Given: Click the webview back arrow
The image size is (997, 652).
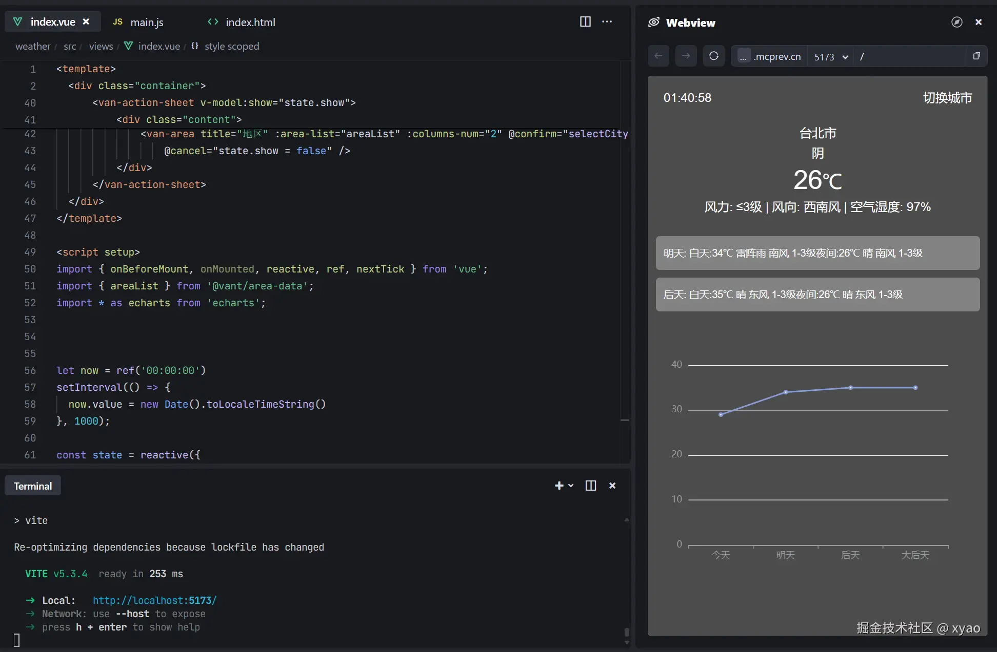Looking at the screenshot, I should 659,56.
